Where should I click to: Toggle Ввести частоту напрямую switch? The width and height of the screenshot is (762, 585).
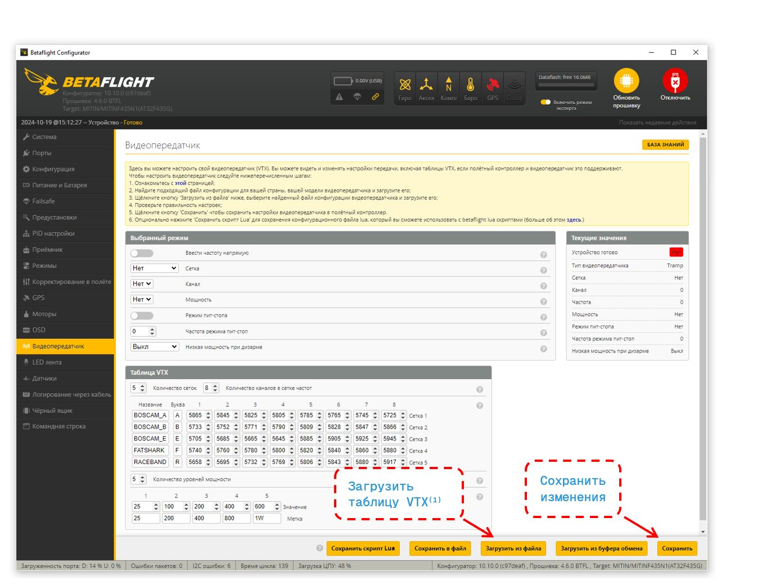point(142,253)
